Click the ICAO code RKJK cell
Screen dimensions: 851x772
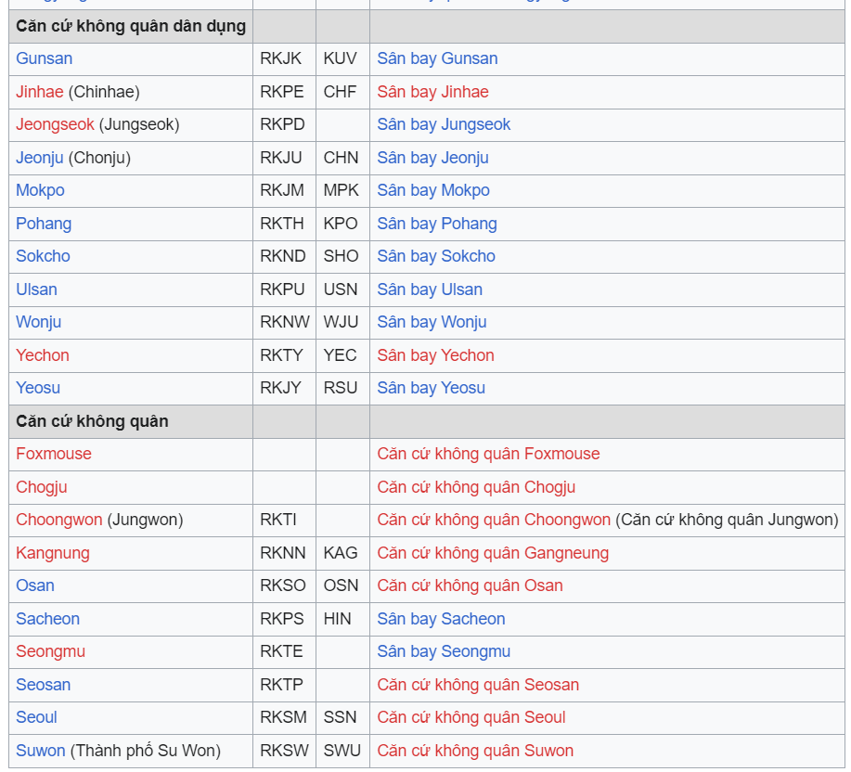[284, 59]
